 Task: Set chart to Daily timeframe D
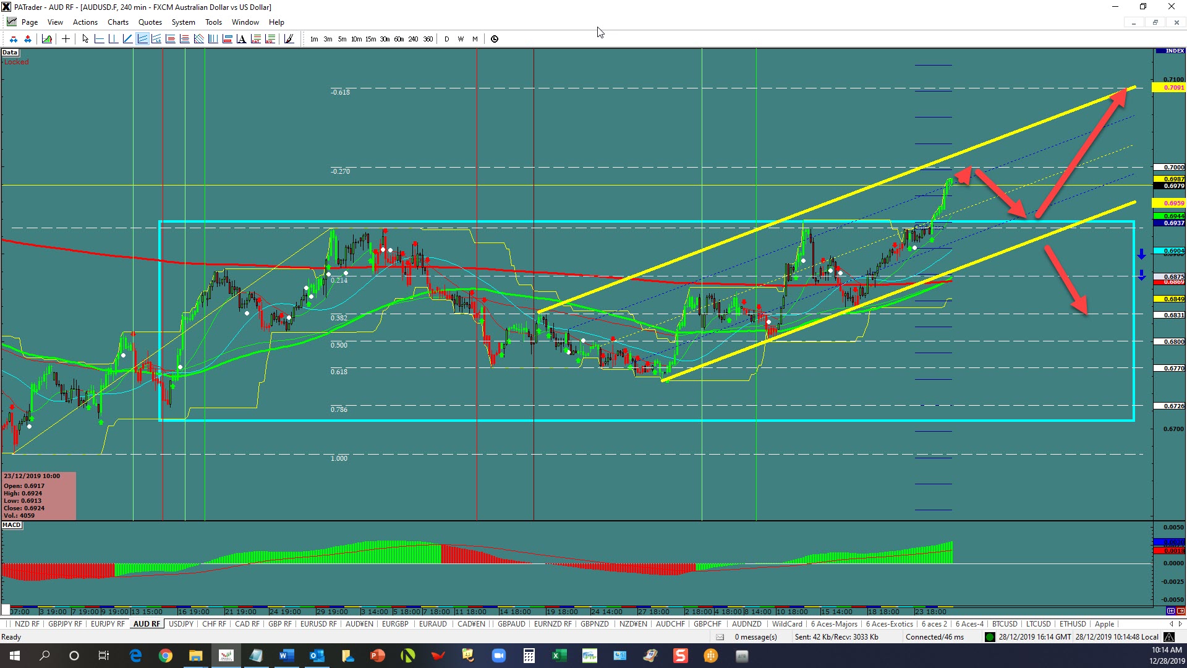(x=446, y=39)
